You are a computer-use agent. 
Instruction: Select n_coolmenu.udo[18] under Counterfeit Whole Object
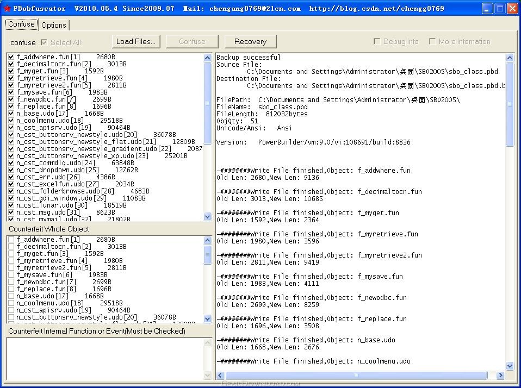point(70,303)
